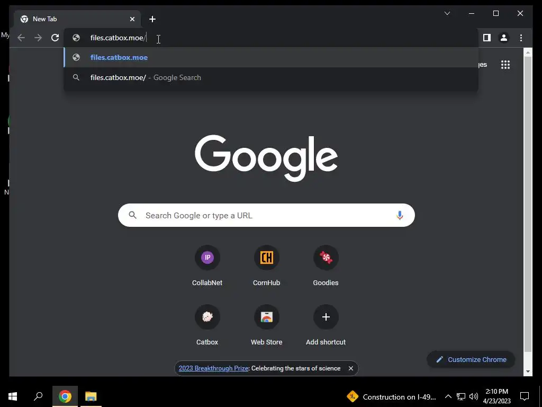Click the Google logo
Viewport: 542px width, 407px height.
click(x=266, y=158)
